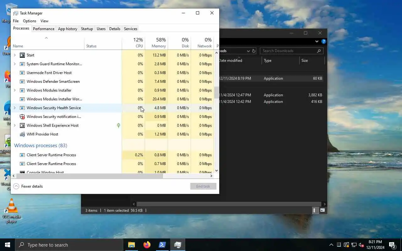402x251 pixels.
Task: Click the Start process icon
Action: (x=22, y=55)
